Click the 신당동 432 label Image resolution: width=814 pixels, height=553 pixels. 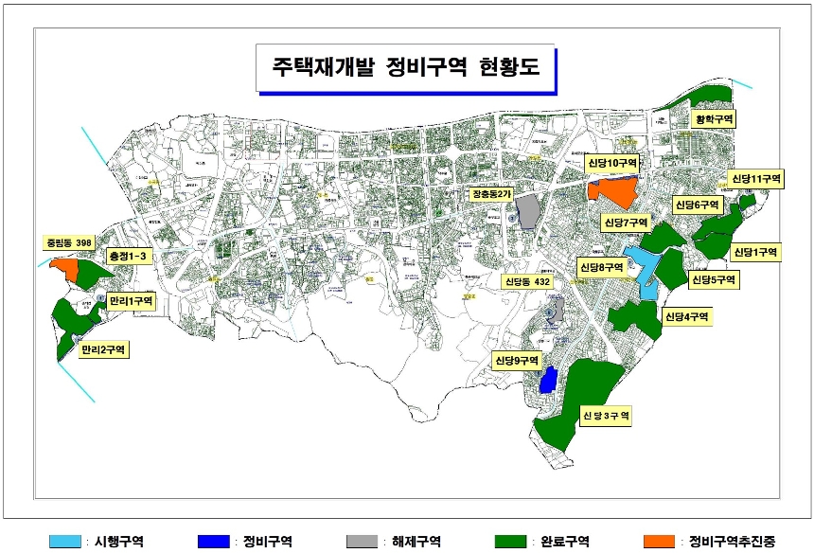coord(528,282)
